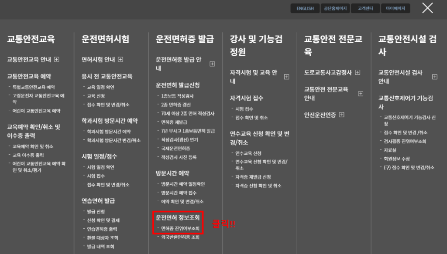
Task: Click 운전면허 발급신청 section heading
Action: tap(178, 85)
